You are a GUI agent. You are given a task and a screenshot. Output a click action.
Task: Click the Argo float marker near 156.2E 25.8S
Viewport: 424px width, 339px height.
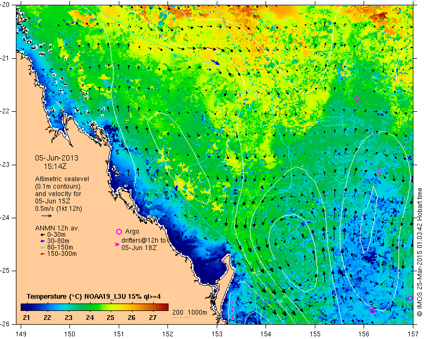click(x=373, y=310)
